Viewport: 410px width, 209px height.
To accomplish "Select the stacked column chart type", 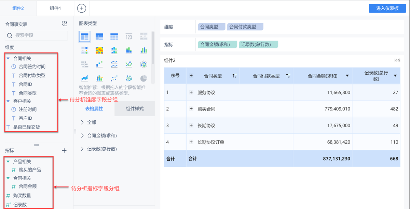I will (129, 50).
